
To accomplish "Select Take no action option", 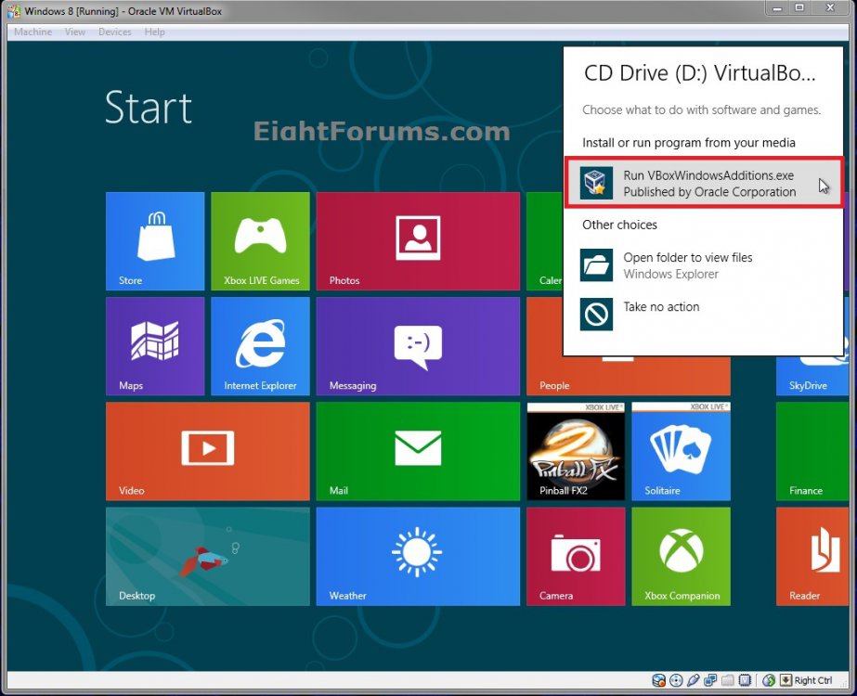I will [x=661, y=307].
